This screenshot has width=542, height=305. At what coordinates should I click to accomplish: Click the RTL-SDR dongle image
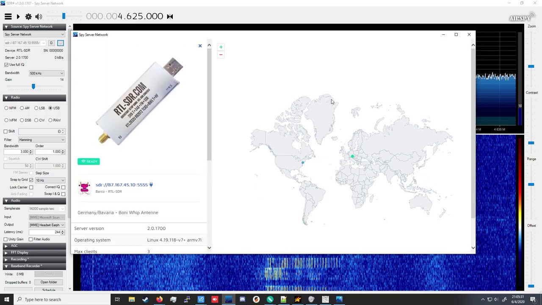pos(139,101)
